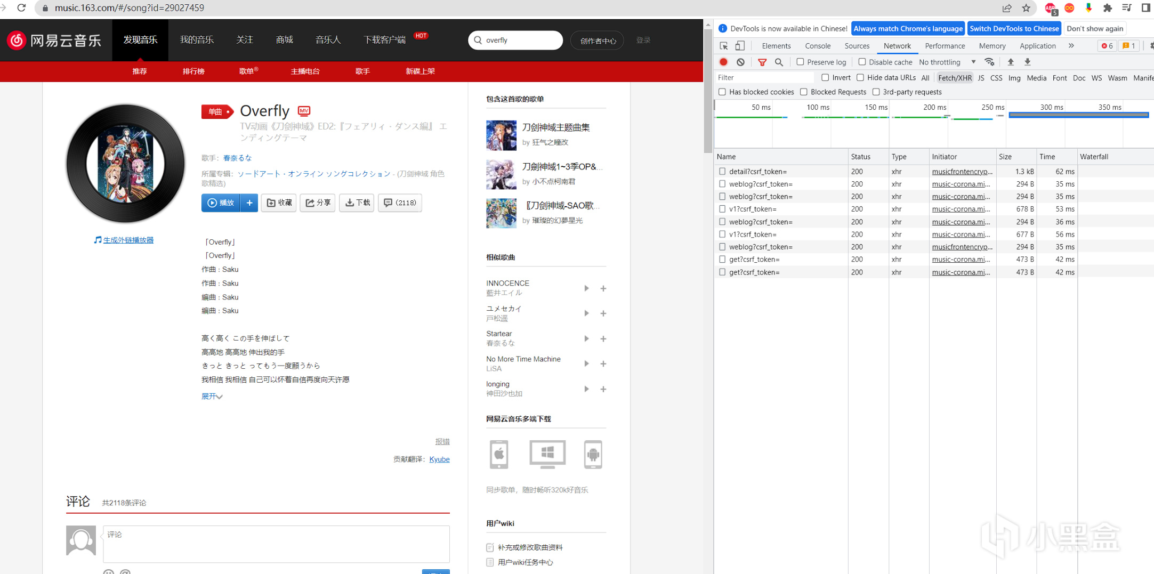
Task: Switch to the DevTools Console tab
Action: [x=818, y=46]
